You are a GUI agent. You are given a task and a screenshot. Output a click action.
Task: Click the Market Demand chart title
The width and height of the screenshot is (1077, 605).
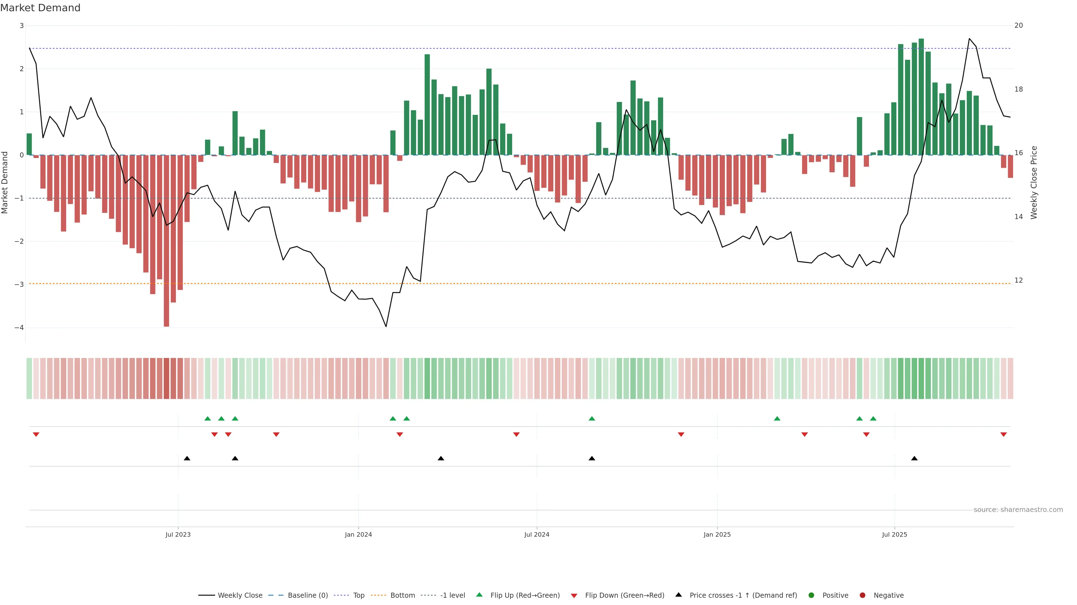tap(40, 8)
